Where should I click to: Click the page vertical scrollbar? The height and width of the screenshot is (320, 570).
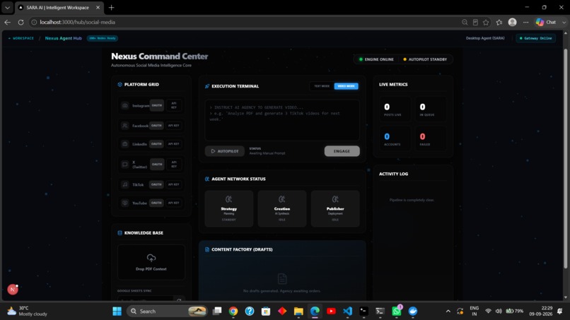[x=565, y=158]
